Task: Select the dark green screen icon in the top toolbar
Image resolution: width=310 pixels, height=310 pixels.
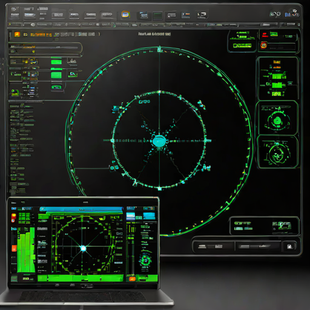Action: tap(157, 16)
